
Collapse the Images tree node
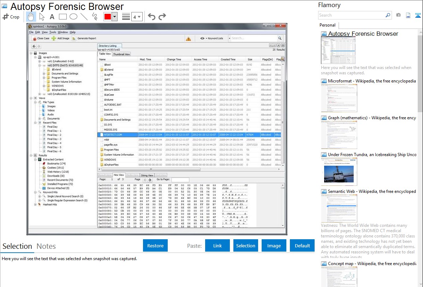tap(31, 53)
